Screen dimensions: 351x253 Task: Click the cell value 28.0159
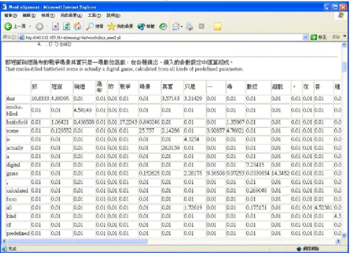point(171,148)
